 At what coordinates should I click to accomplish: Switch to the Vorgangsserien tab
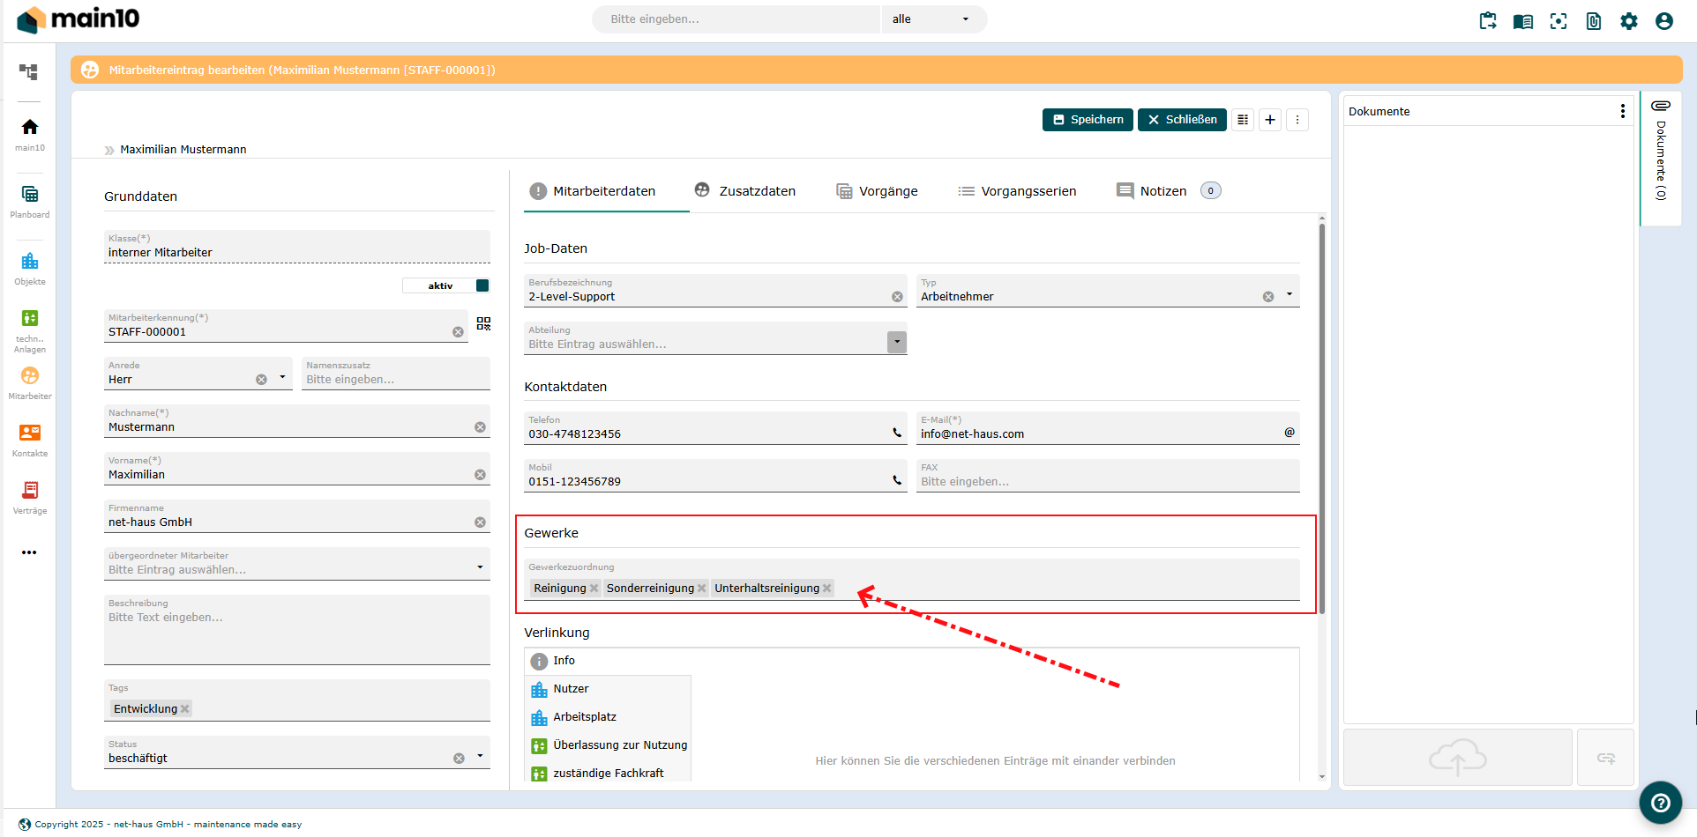(x=1017, y=191)
